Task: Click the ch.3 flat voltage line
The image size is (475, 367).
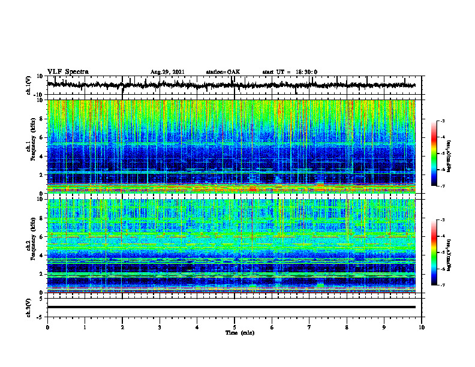Action: 231,307
